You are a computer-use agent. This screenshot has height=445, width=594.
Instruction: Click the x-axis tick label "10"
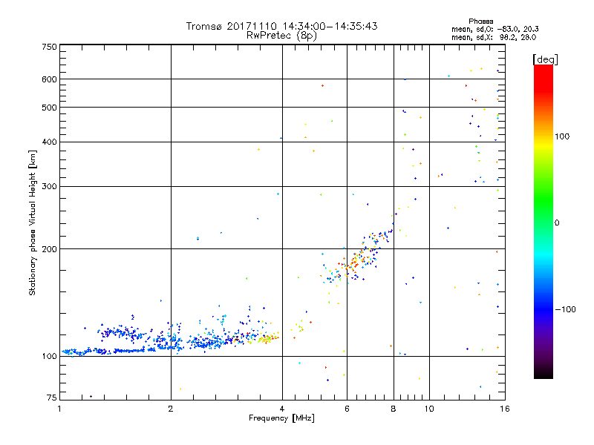tap(429, 409)
